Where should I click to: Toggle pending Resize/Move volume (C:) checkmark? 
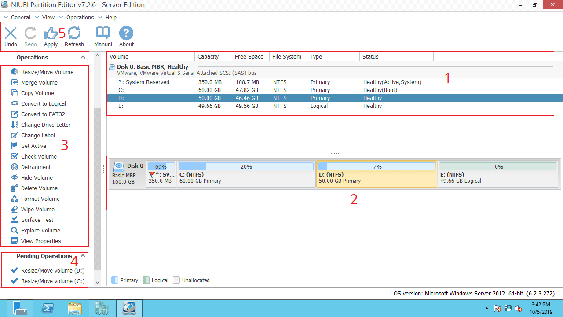(x=15, y=281)
